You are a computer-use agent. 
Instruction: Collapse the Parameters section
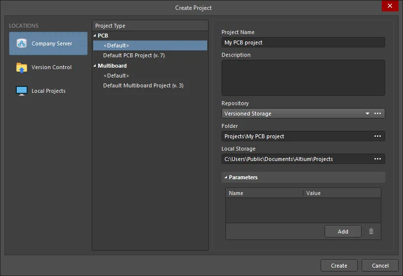tap(225, 177)
